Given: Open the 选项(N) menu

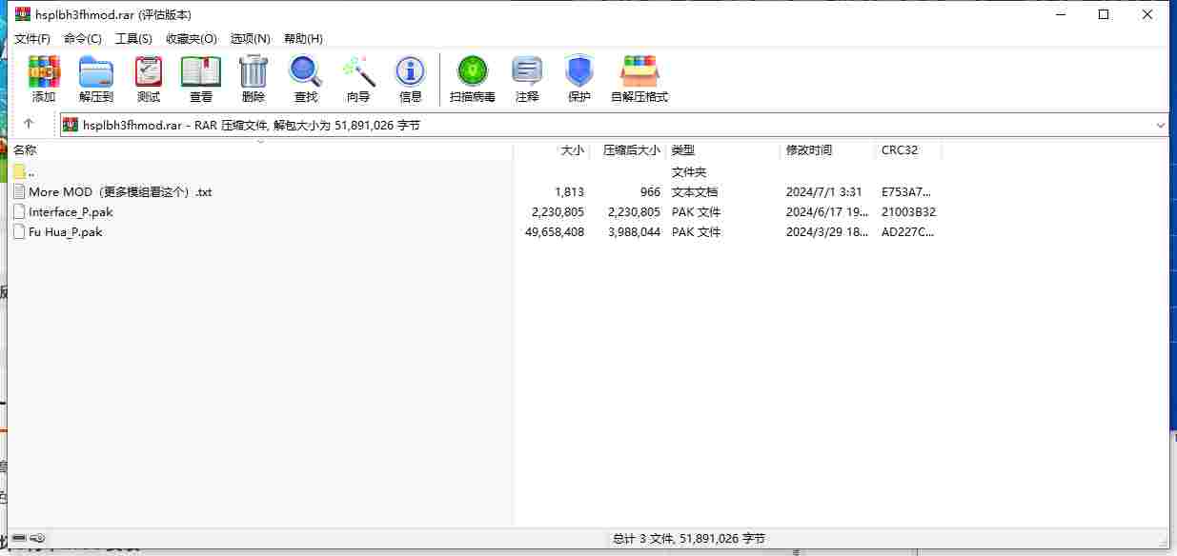Looking at the screenshot, I should pos(251,38).
